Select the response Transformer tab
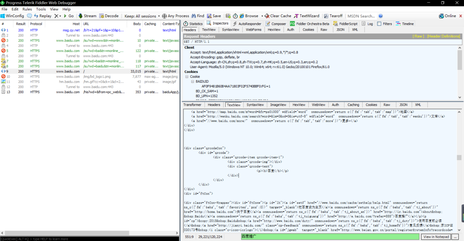 [192, 105]
